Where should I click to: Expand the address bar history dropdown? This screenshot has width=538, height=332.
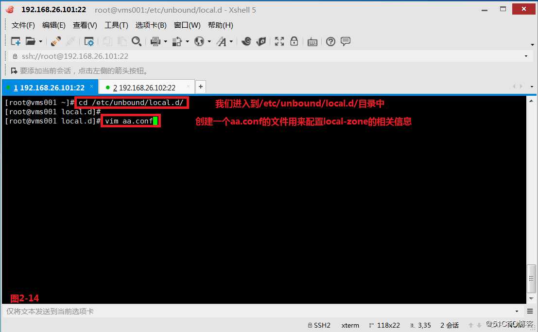pyautogui.click(x=526, y=56)
